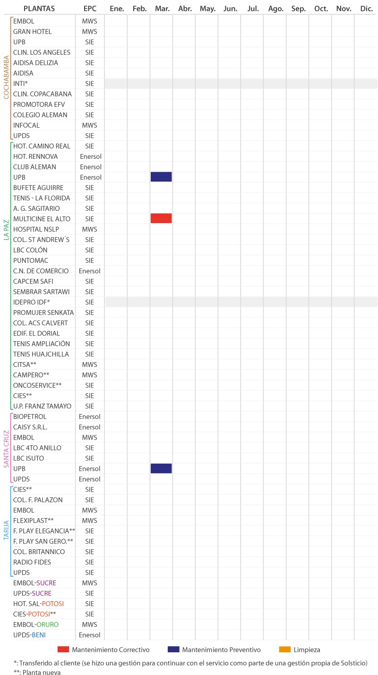Image resolution: width=378 pixels, height=675 pixels.
Task: Click the A. G. SAGITARIO plant name
Action: 36,208
